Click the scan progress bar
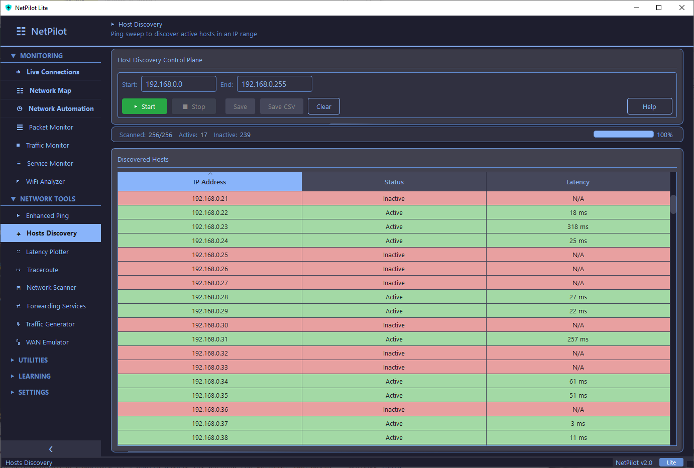 [x=623, y=135]
